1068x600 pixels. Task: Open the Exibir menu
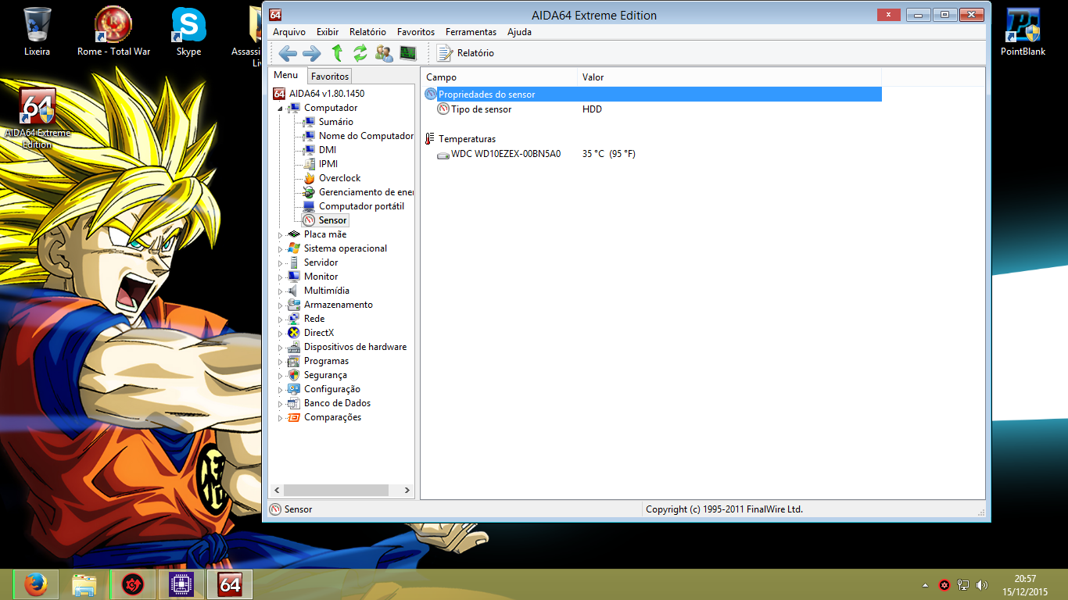(328, 32)
